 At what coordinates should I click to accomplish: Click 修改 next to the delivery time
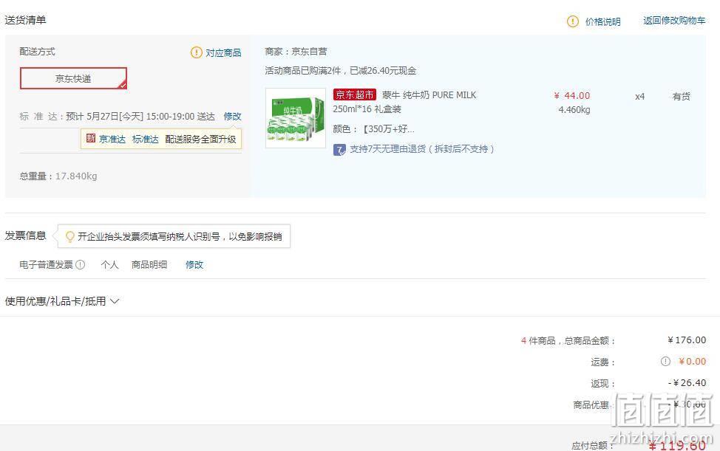[232, 117]
